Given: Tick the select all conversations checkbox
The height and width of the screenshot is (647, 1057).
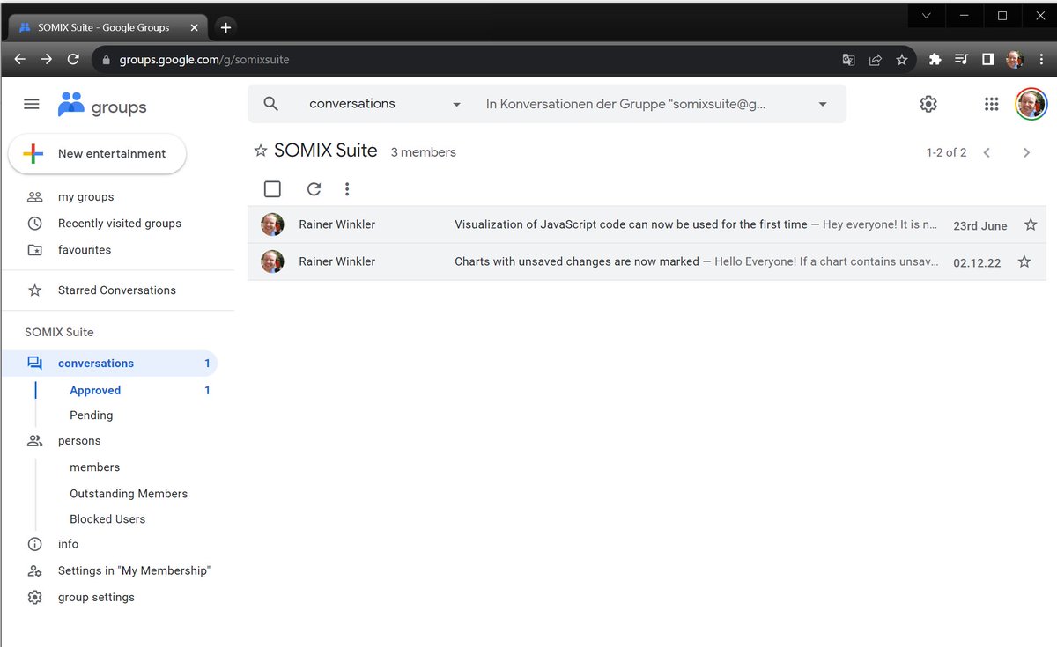Looking at the screenshot, I should pos(272,188).
